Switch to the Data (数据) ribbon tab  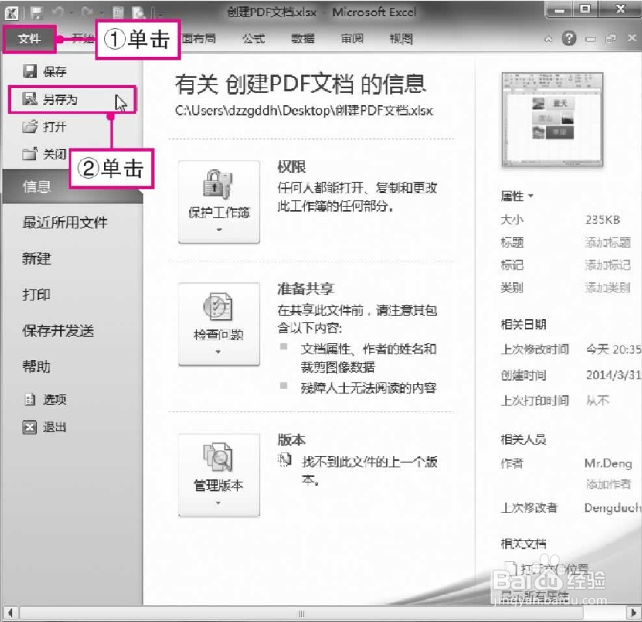click(x=303, y=39)
